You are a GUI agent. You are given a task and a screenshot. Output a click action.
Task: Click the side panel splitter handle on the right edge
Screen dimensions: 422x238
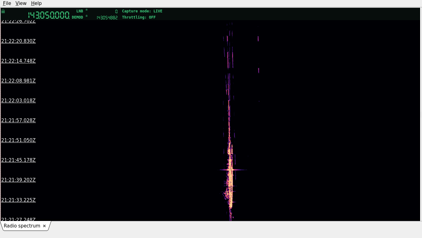421,114
